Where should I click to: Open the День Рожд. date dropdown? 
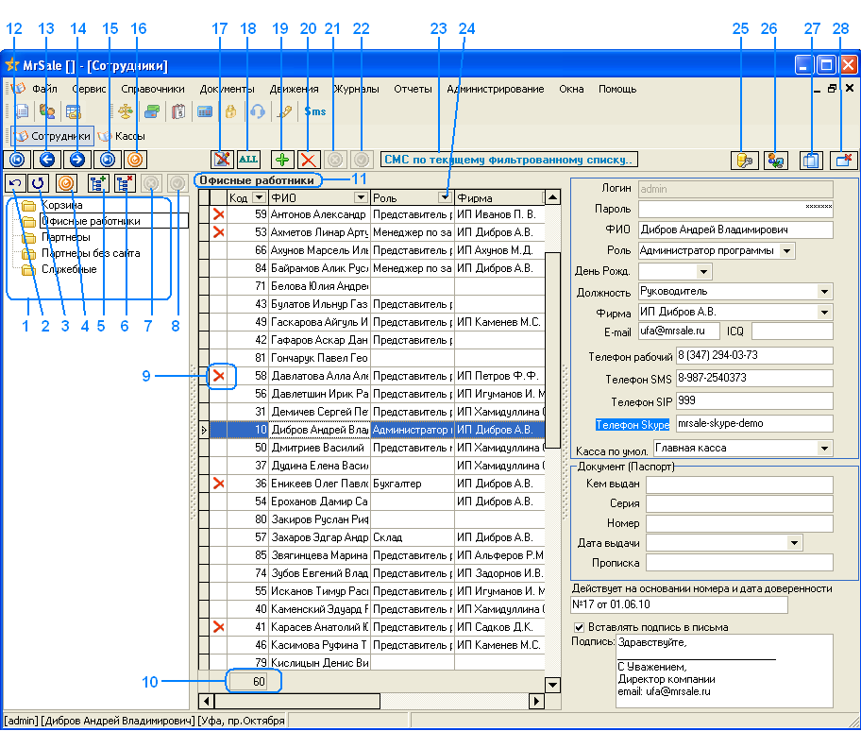point(703,271)
